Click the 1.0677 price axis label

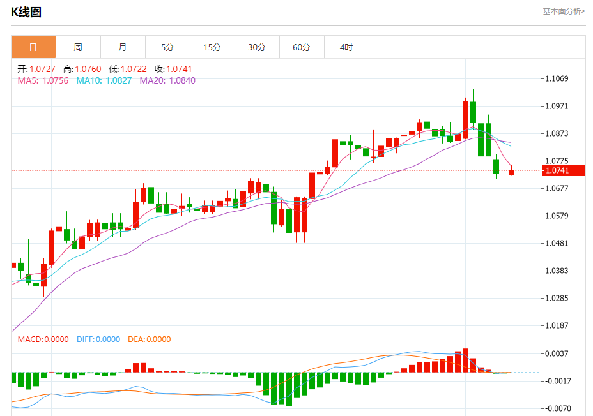[x=557, y=188]
